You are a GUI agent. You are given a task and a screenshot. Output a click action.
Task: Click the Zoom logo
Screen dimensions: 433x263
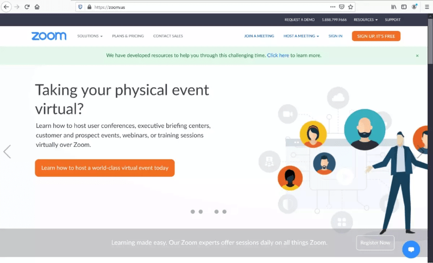49,36
